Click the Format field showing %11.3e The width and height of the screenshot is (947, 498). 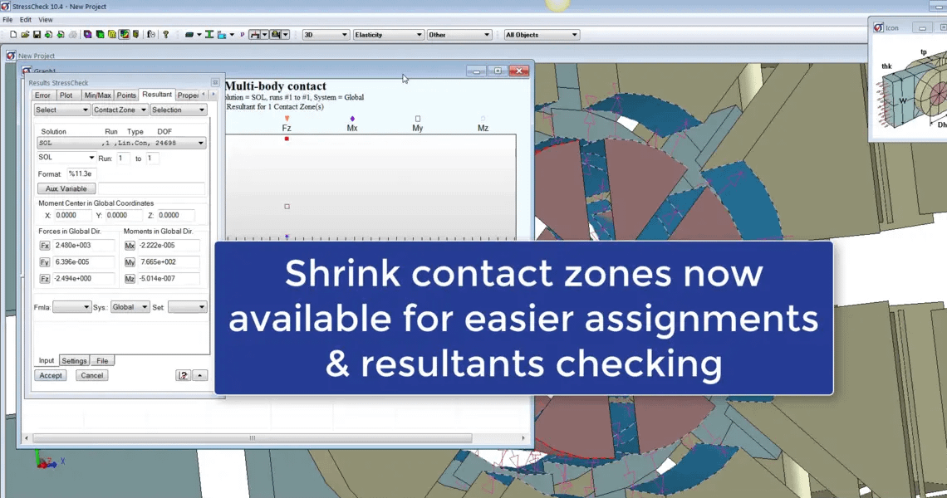[x=81, y=173]
